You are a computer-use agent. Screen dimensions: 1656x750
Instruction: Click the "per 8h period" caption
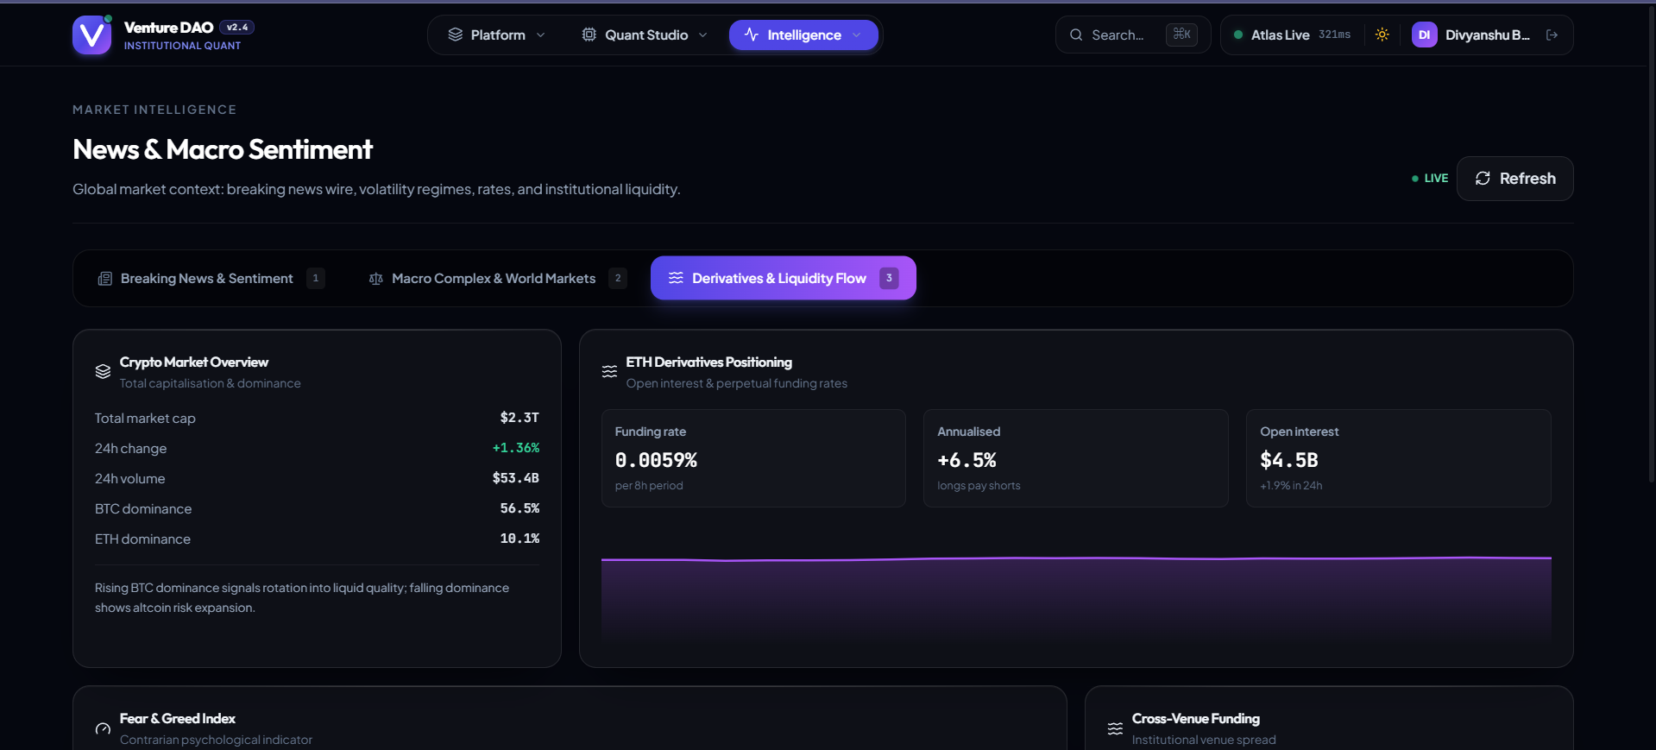click(649, 486)
